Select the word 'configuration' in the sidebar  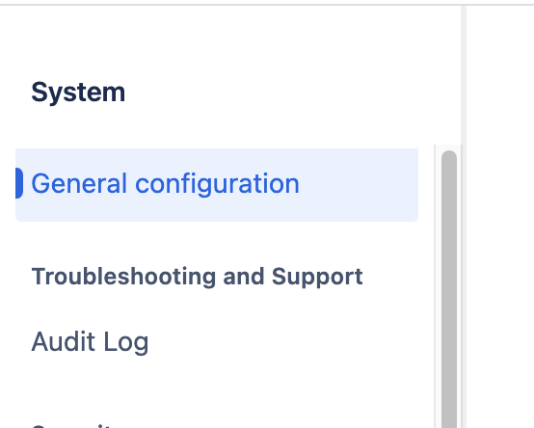(217, 185)
